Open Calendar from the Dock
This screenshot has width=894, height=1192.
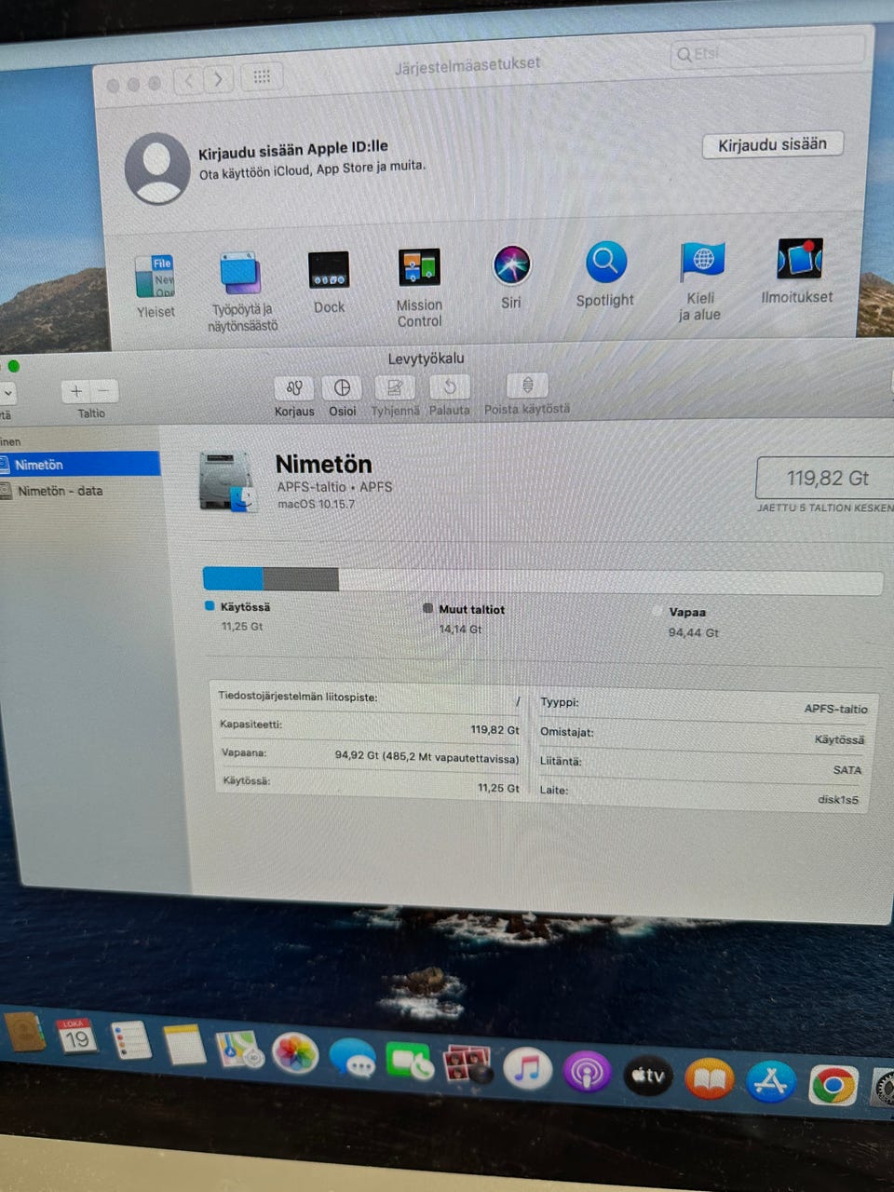click(x=76, y=1036)
